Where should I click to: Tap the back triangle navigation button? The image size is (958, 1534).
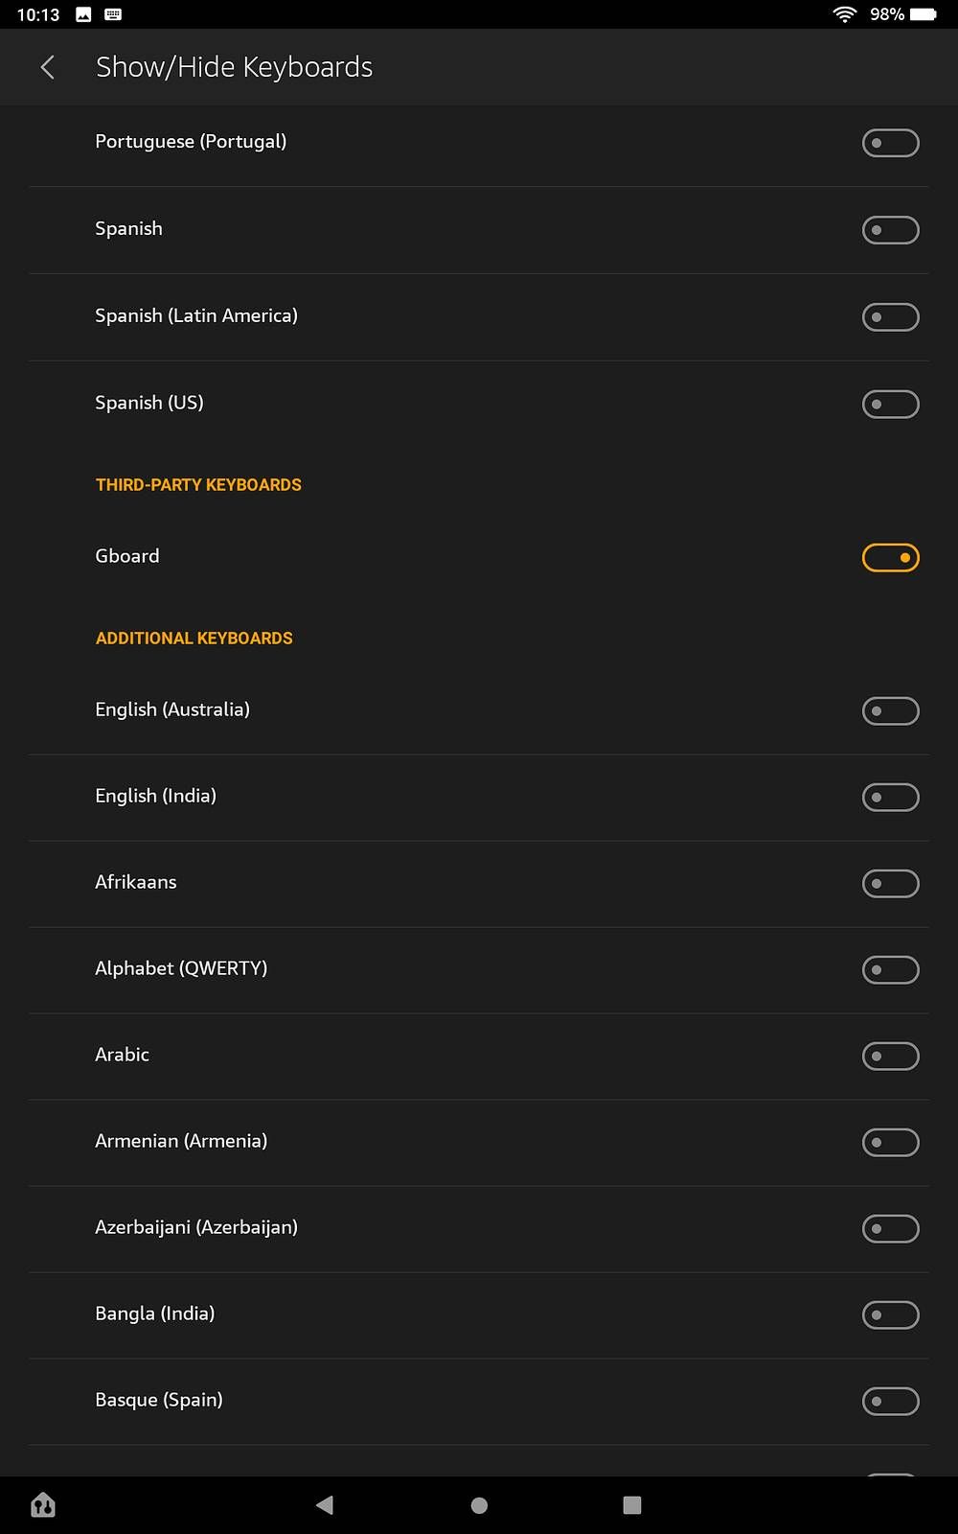(325, 1505)
